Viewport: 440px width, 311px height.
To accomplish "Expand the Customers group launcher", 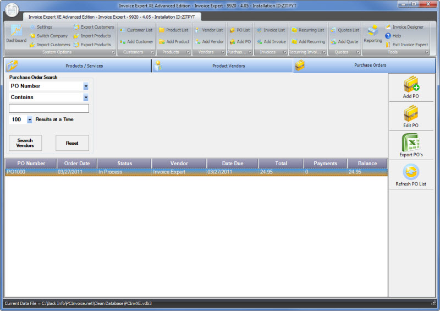I will (152, 52).
